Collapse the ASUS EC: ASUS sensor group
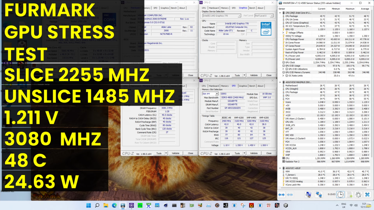374x210 pixels. (280, 168)
